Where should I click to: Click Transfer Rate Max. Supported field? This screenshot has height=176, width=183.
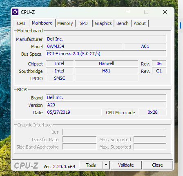click(150, 140)
